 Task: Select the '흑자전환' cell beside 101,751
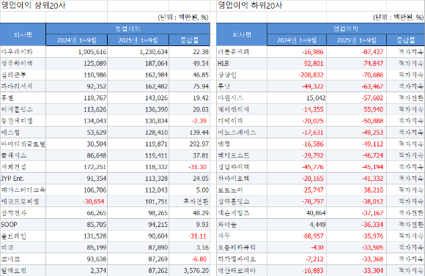click(x=190, y=201)
